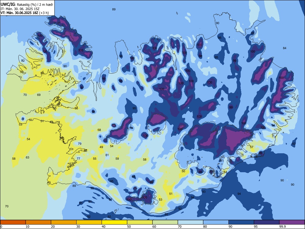
Task: Click the dark orange 0–10 legend color segment
Action: tap(13, 222)
